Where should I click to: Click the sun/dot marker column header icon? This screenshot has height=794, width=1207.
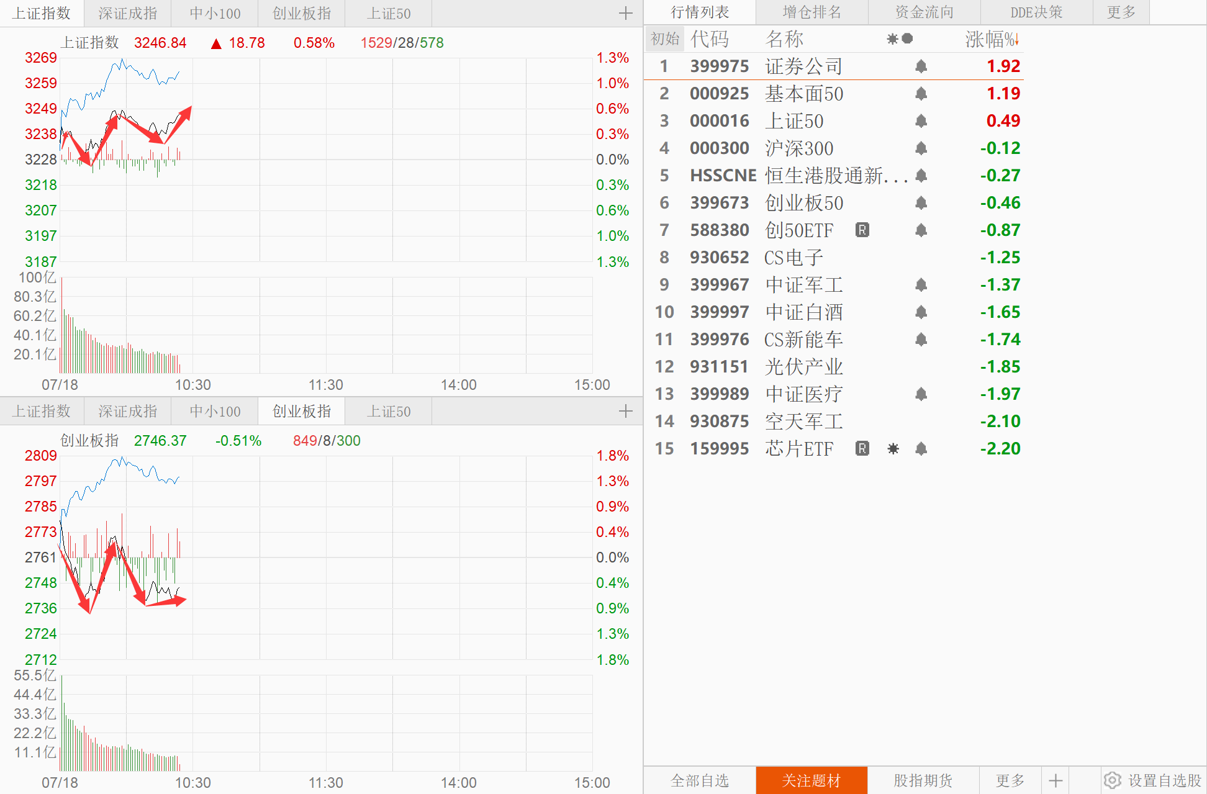[900, 39]
